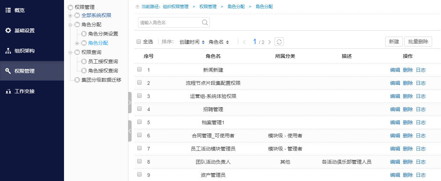Click the home icon in breadcrumb path
Viewport: 441px width, 181px height.
coord(137,7)
